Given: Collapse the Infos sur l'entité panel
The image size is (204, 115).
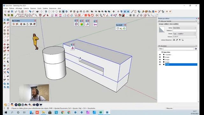Looking at the screenshot, I should (159, 21).
